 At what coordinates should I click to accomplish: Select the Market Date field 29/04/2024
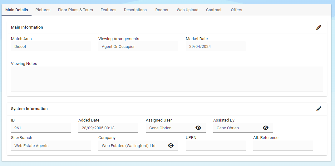pos(215,46)
